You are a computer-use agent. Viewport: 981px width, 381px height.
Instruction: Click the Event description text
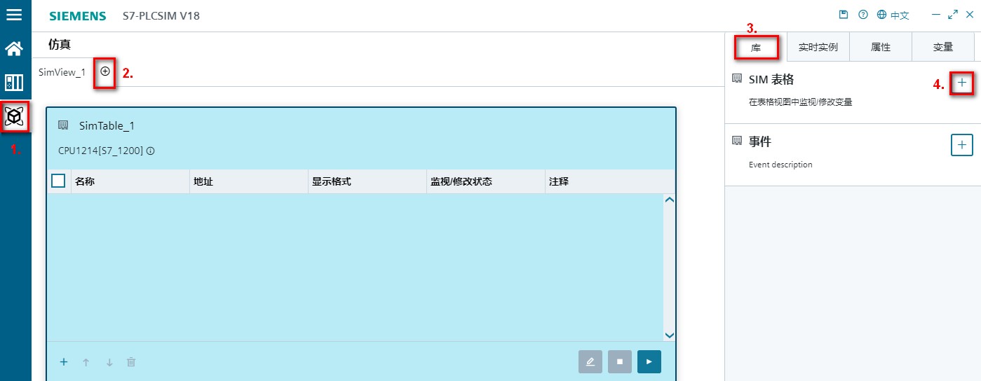pyautogui.click(x=780, y=165)
